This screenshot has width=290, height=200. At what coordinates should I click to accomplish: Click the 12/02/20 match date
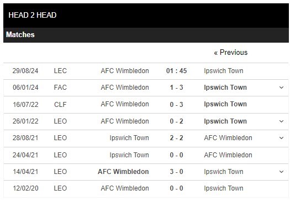click(25, 188)
